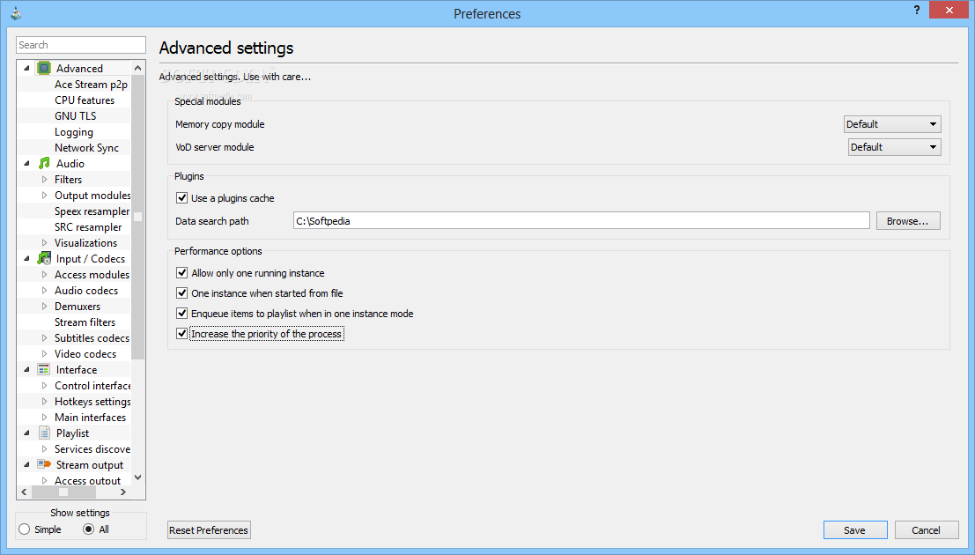The image size is (975, 555).
Task: Disable Enqueue items to playlist option
Action: tap(181, 314)
